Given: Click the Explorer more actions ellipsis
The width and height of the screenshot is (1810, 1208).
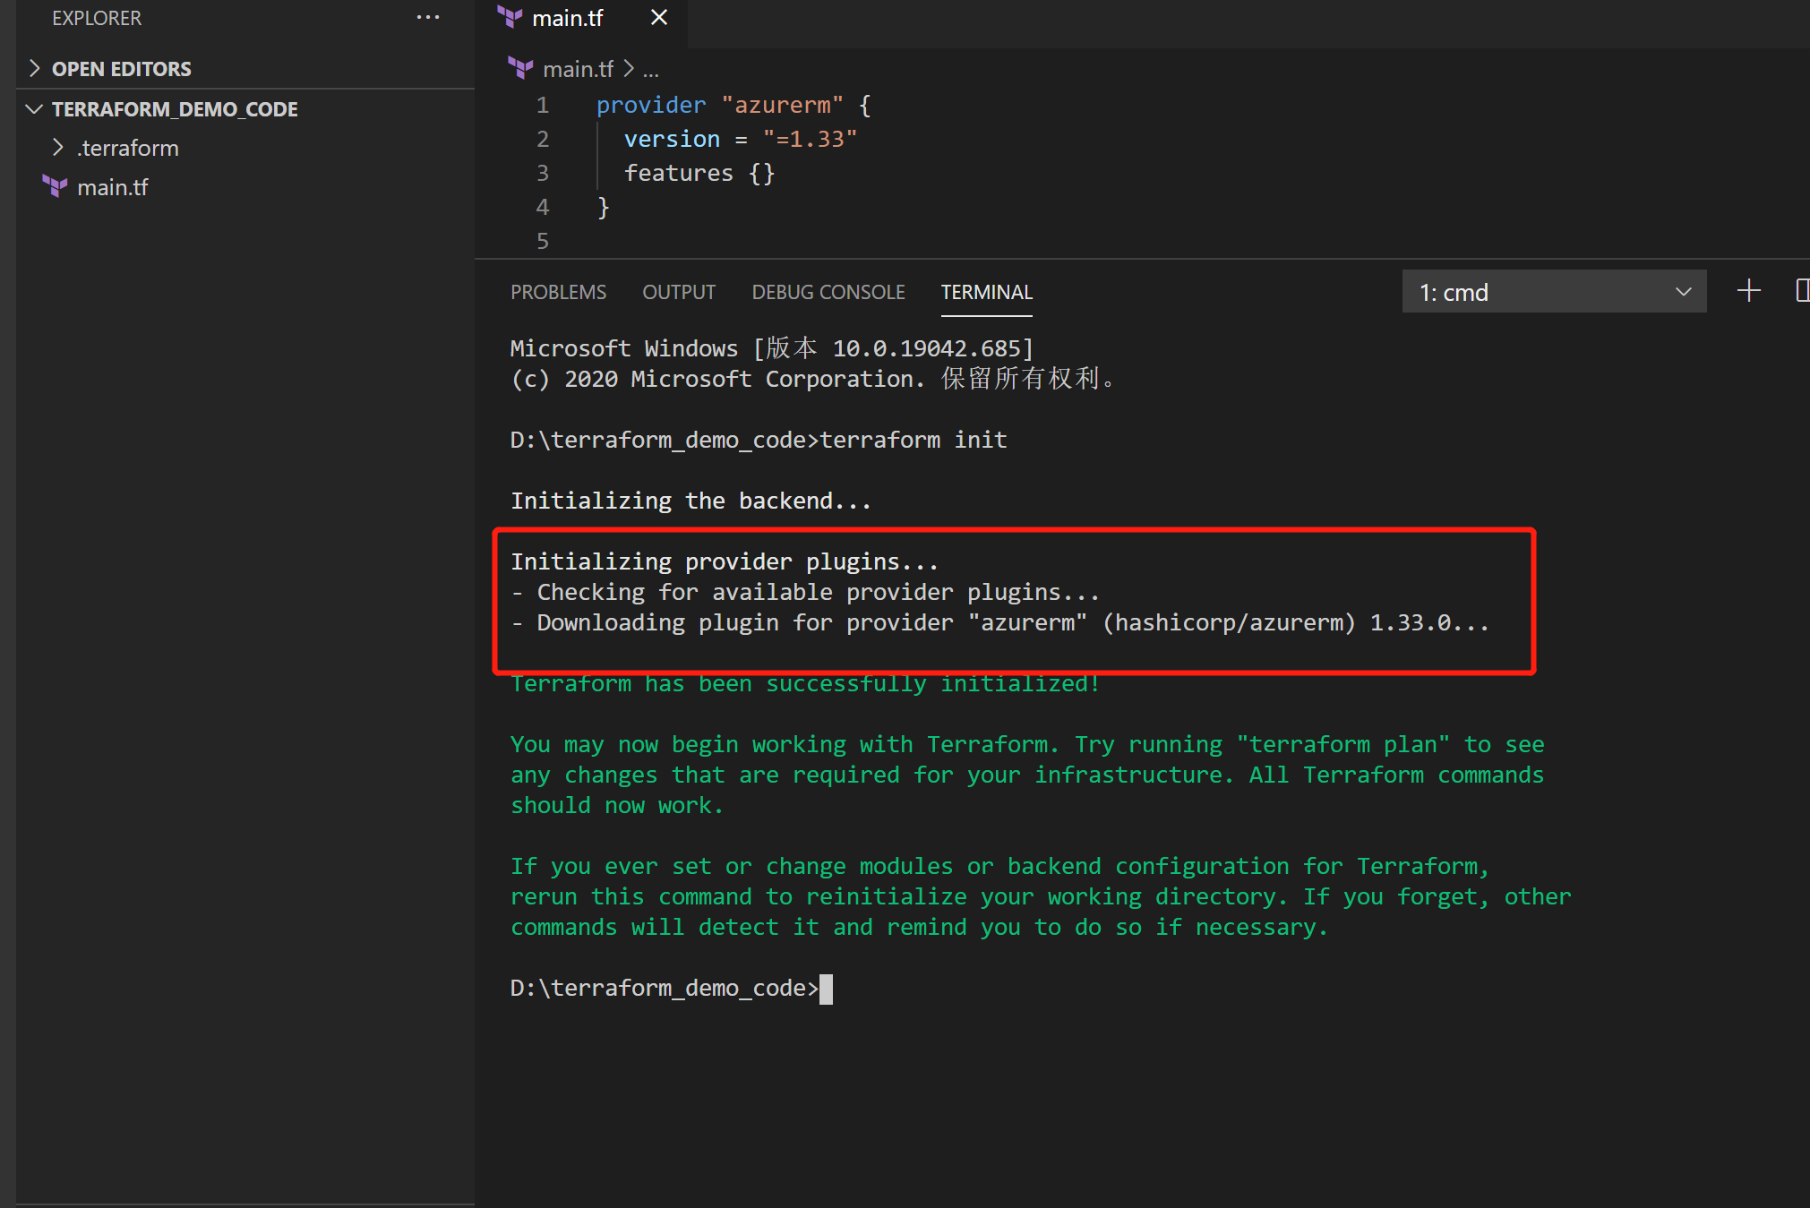Looking at the screenshot, I should [427, 18].
